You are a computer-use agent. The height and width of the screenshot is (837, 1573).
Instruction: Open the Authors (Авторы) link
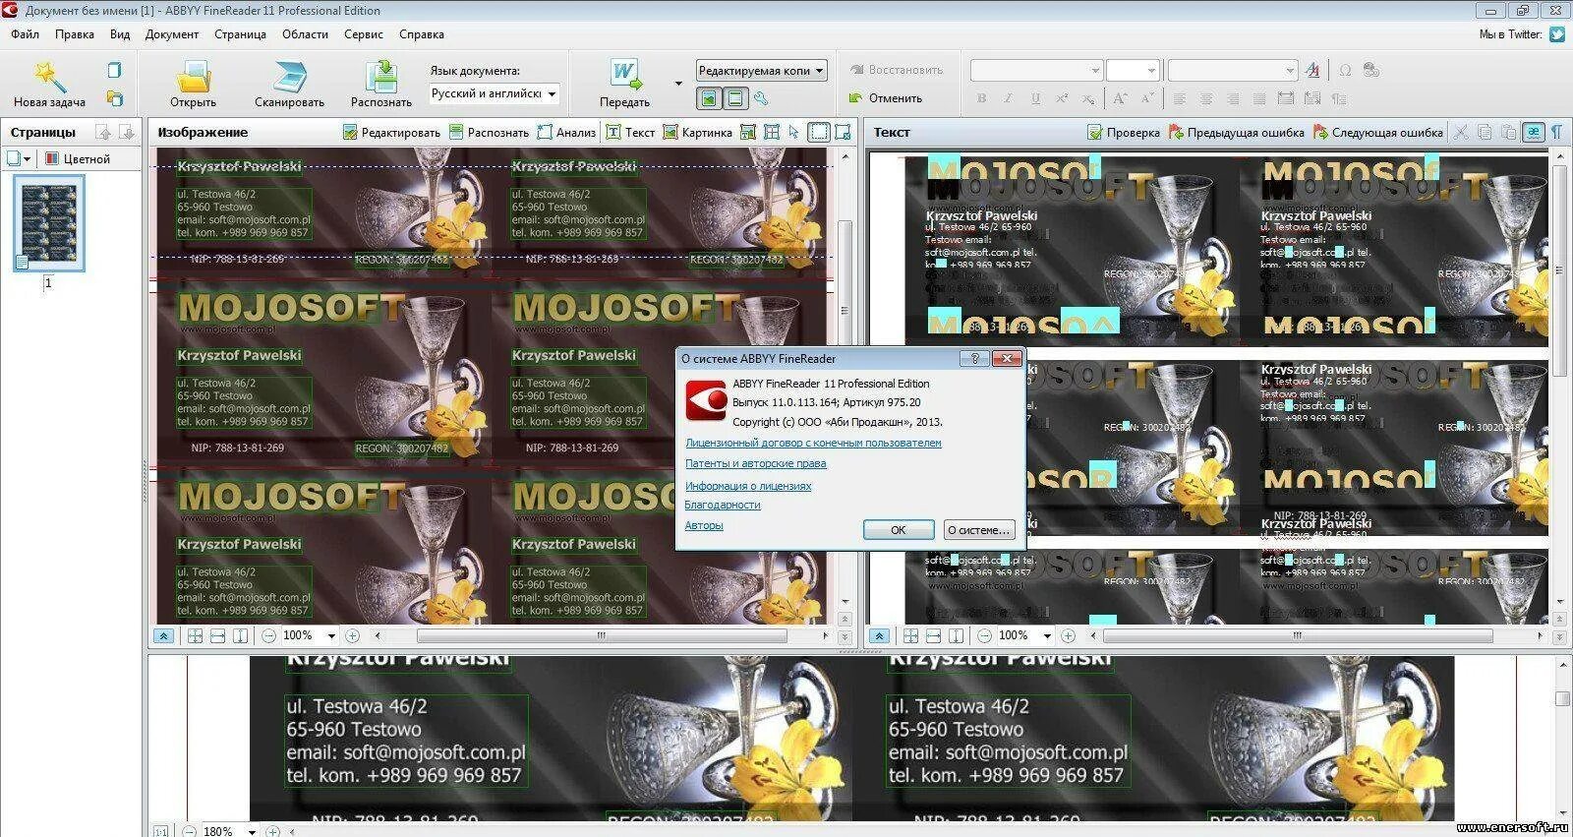coord(704,525)
